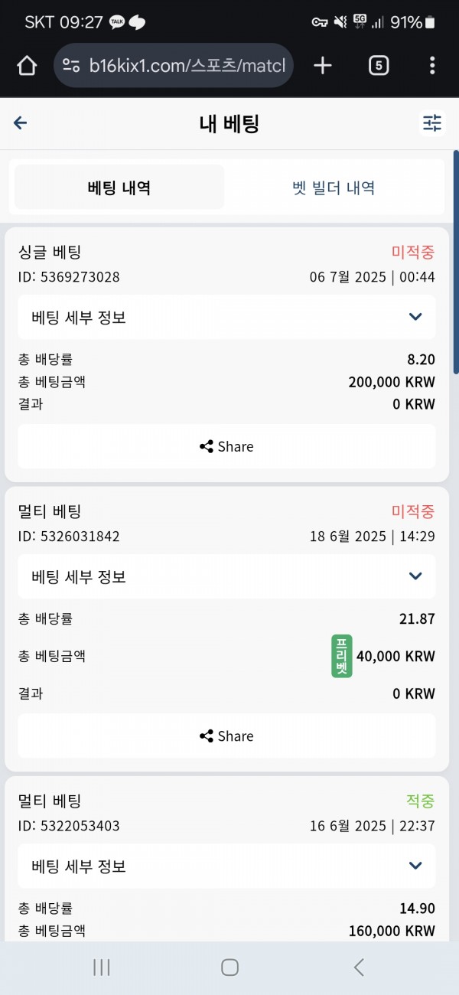Expand 베팅 세부 정보 for bet 5369273028

tap(226, 317)
